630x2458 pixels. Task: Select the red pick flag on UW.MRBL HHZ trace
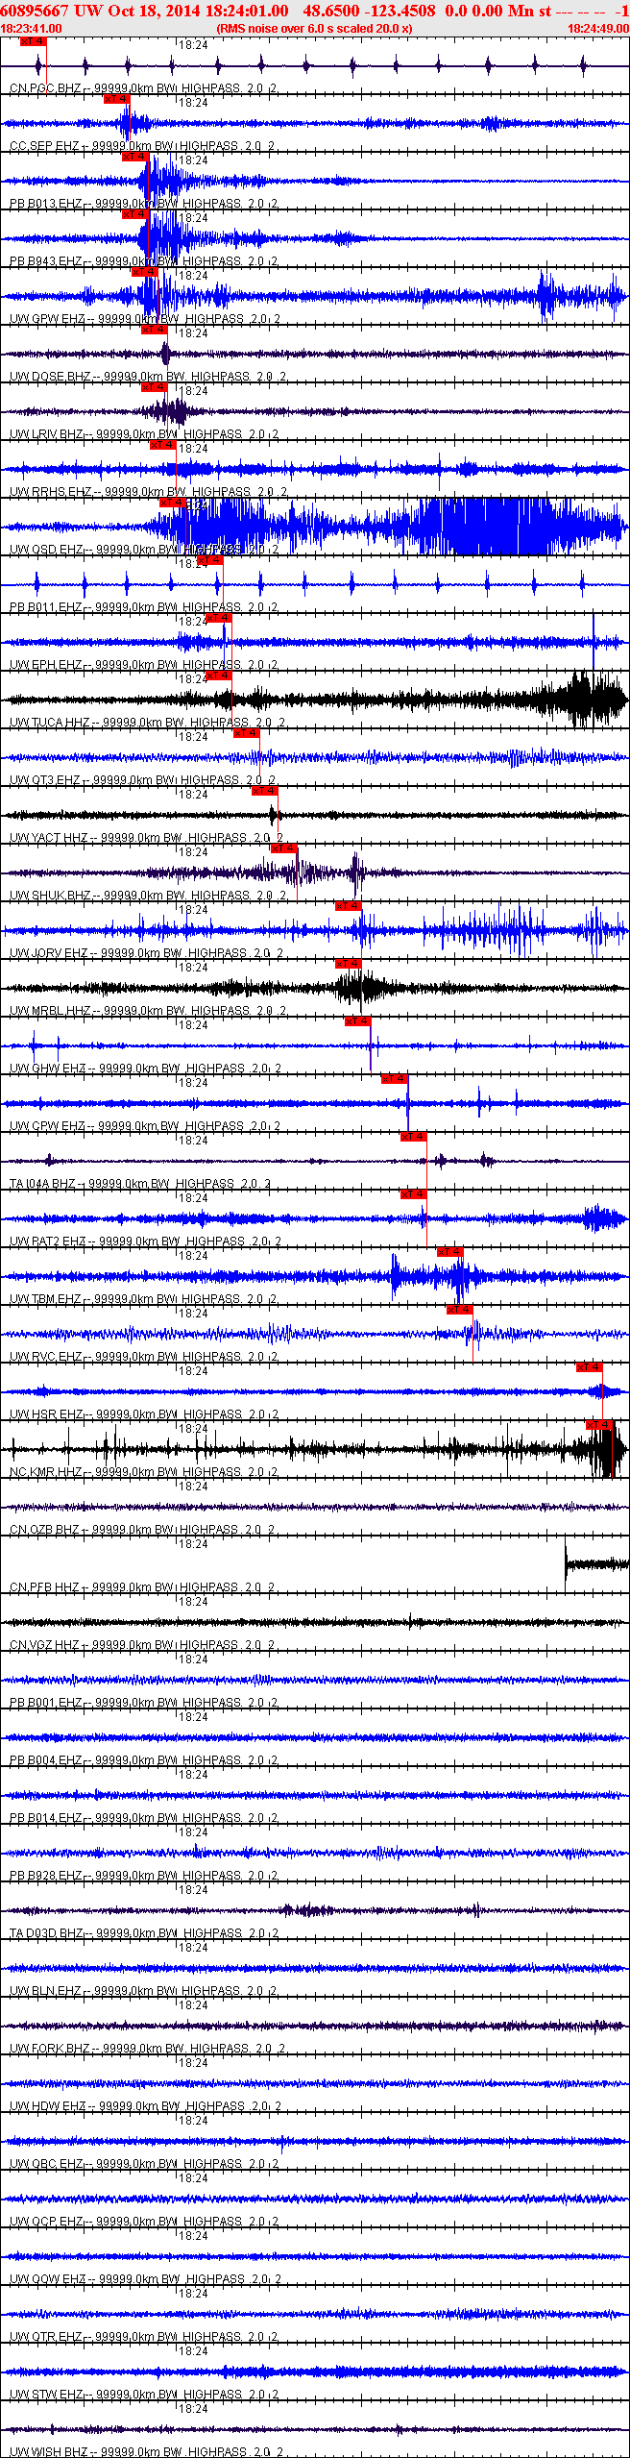pyautogui.click(x=349, y=964)
